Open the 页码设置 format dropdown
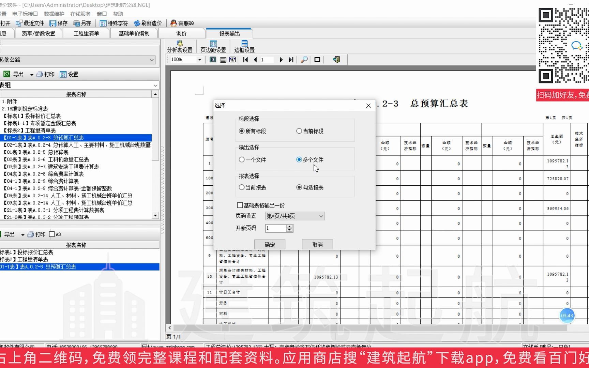Screen dimensions: 589x368 pyautogui.click(x=295, y=216)
